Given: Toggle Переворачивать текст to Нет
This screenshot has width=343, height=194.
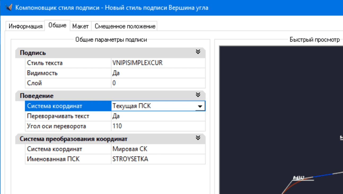Looking at the screenshot, I should pos(133,116).
